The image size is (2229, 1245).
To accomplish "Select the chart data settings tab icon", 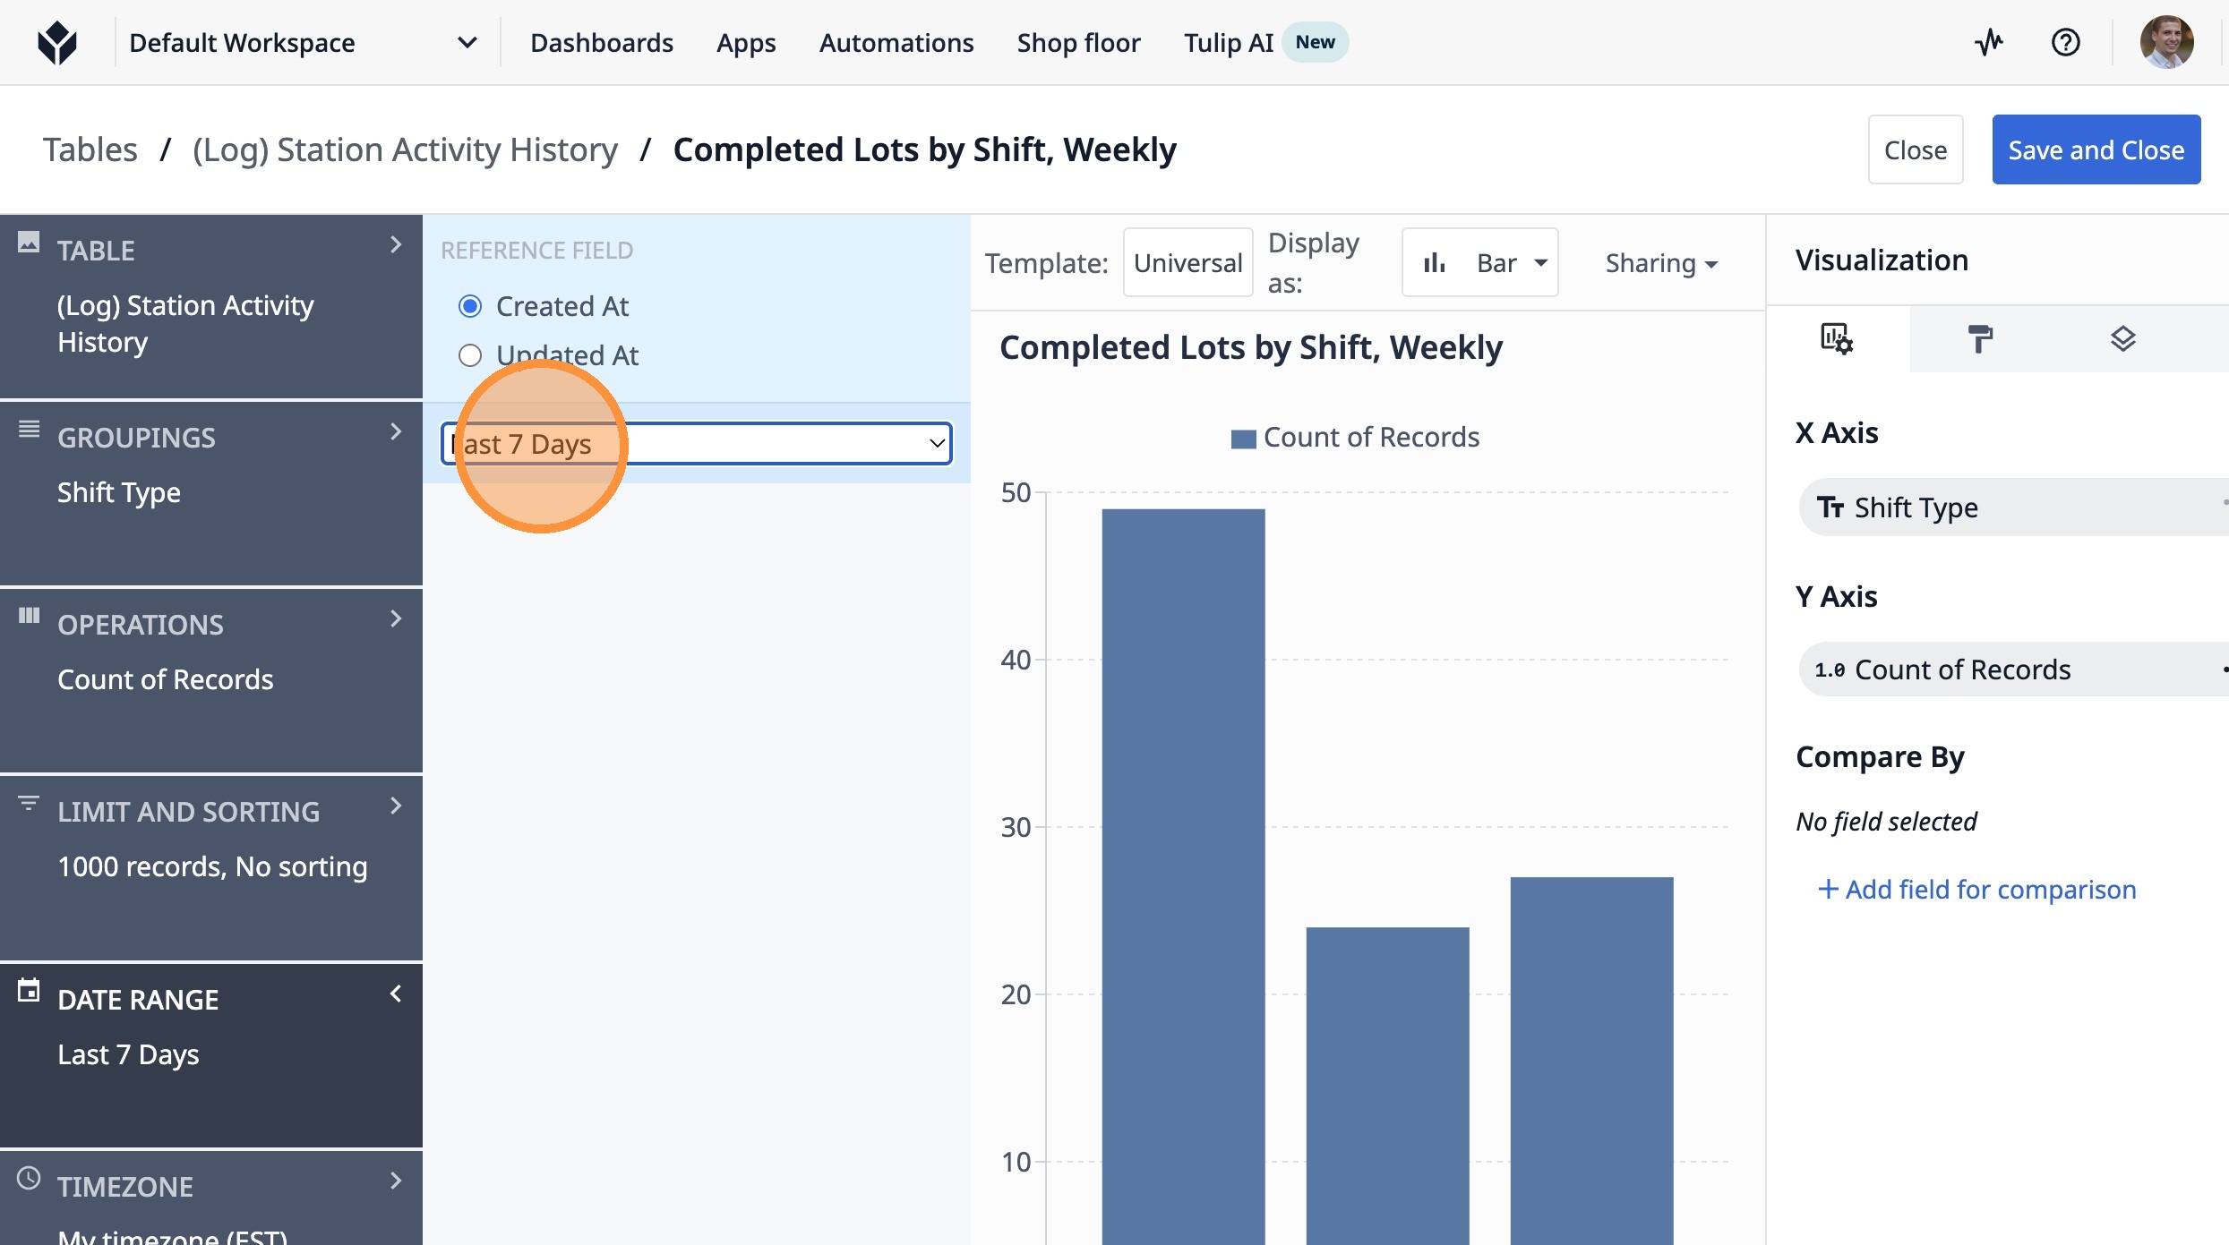I will [x=1836, y=339].
